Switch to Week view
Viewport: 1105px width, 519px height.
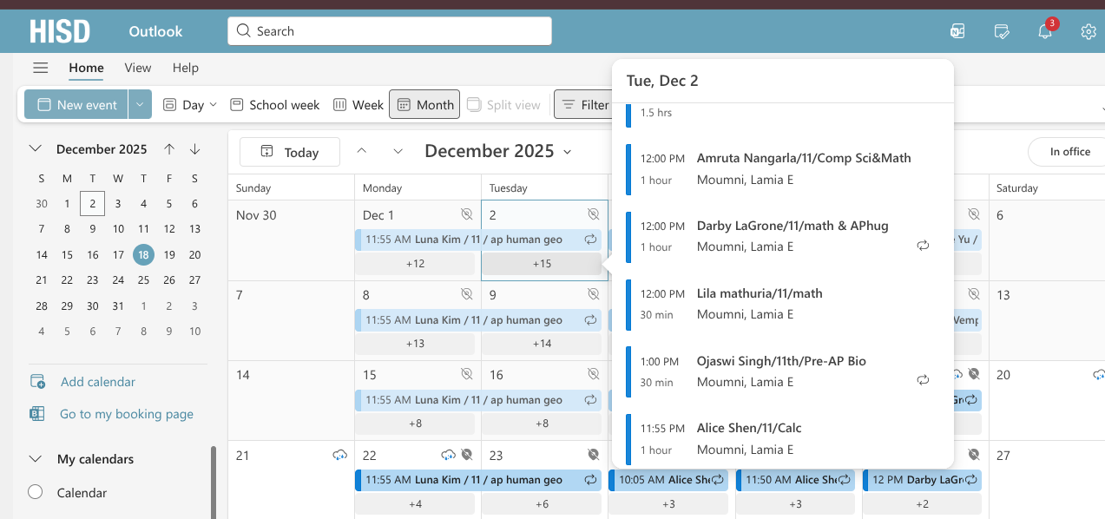[358, 104]
